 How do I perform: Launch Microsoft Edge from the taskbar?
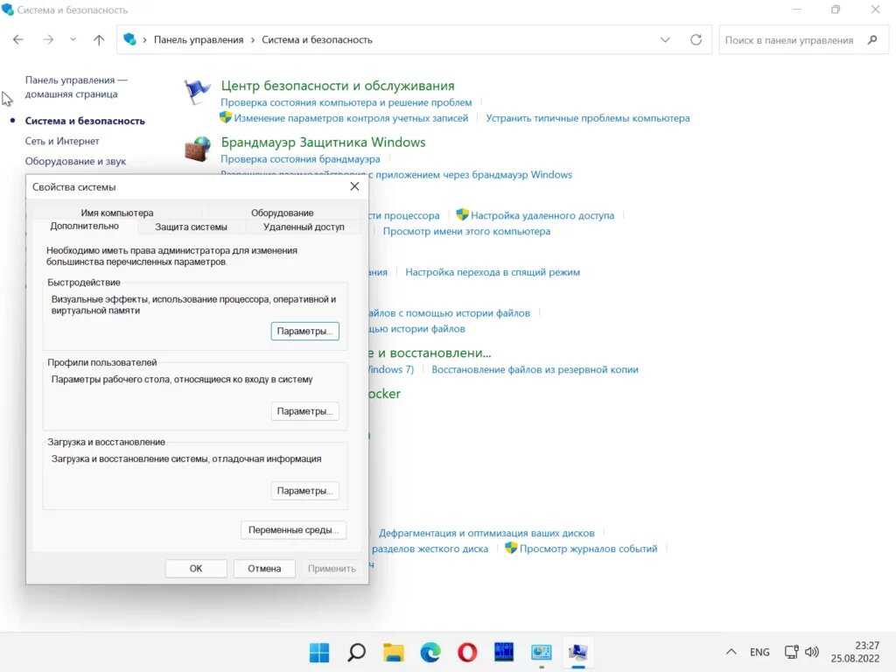coord(430,652)
